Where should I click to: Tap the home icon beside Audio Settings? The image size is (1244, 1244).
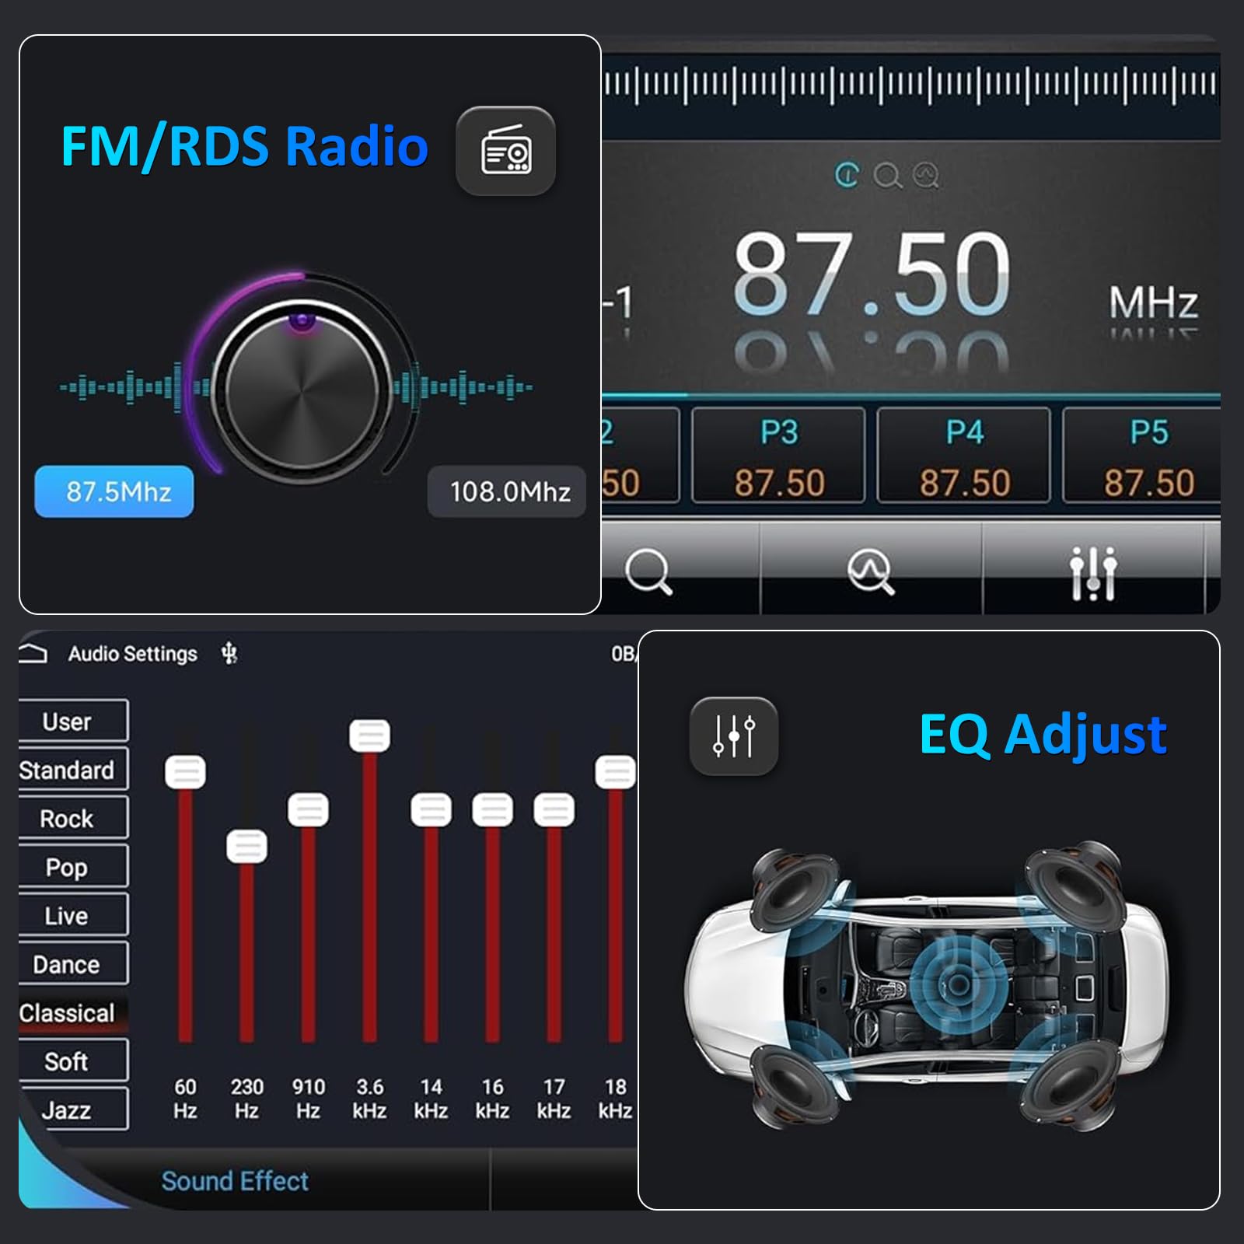[x=33, y=653]
